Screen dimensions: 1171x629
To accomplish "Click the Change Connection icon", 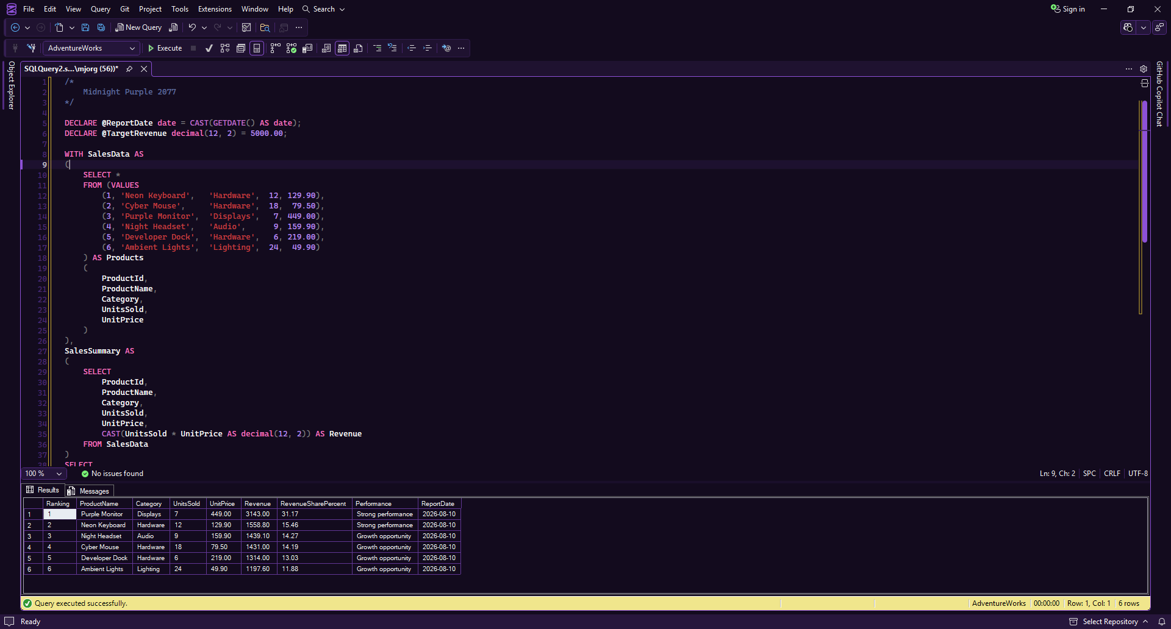I will tap(31, 48).
